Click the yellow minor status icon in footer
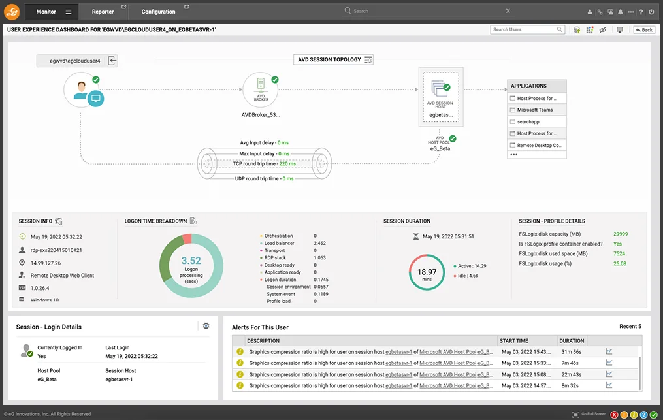The width and height of the screenshot is (663, 420). coord(634,415)
